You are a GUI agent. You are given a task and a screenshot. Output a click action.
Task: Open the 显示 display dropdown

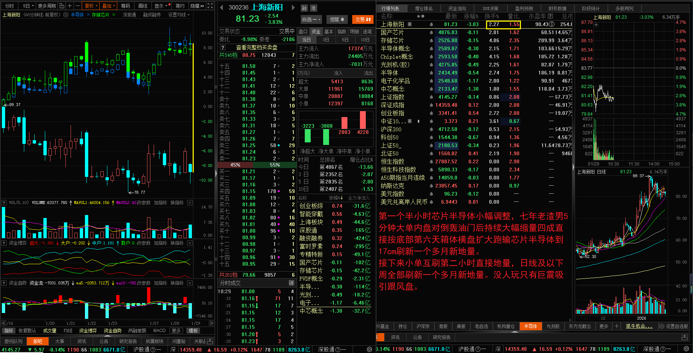(161, 6)
